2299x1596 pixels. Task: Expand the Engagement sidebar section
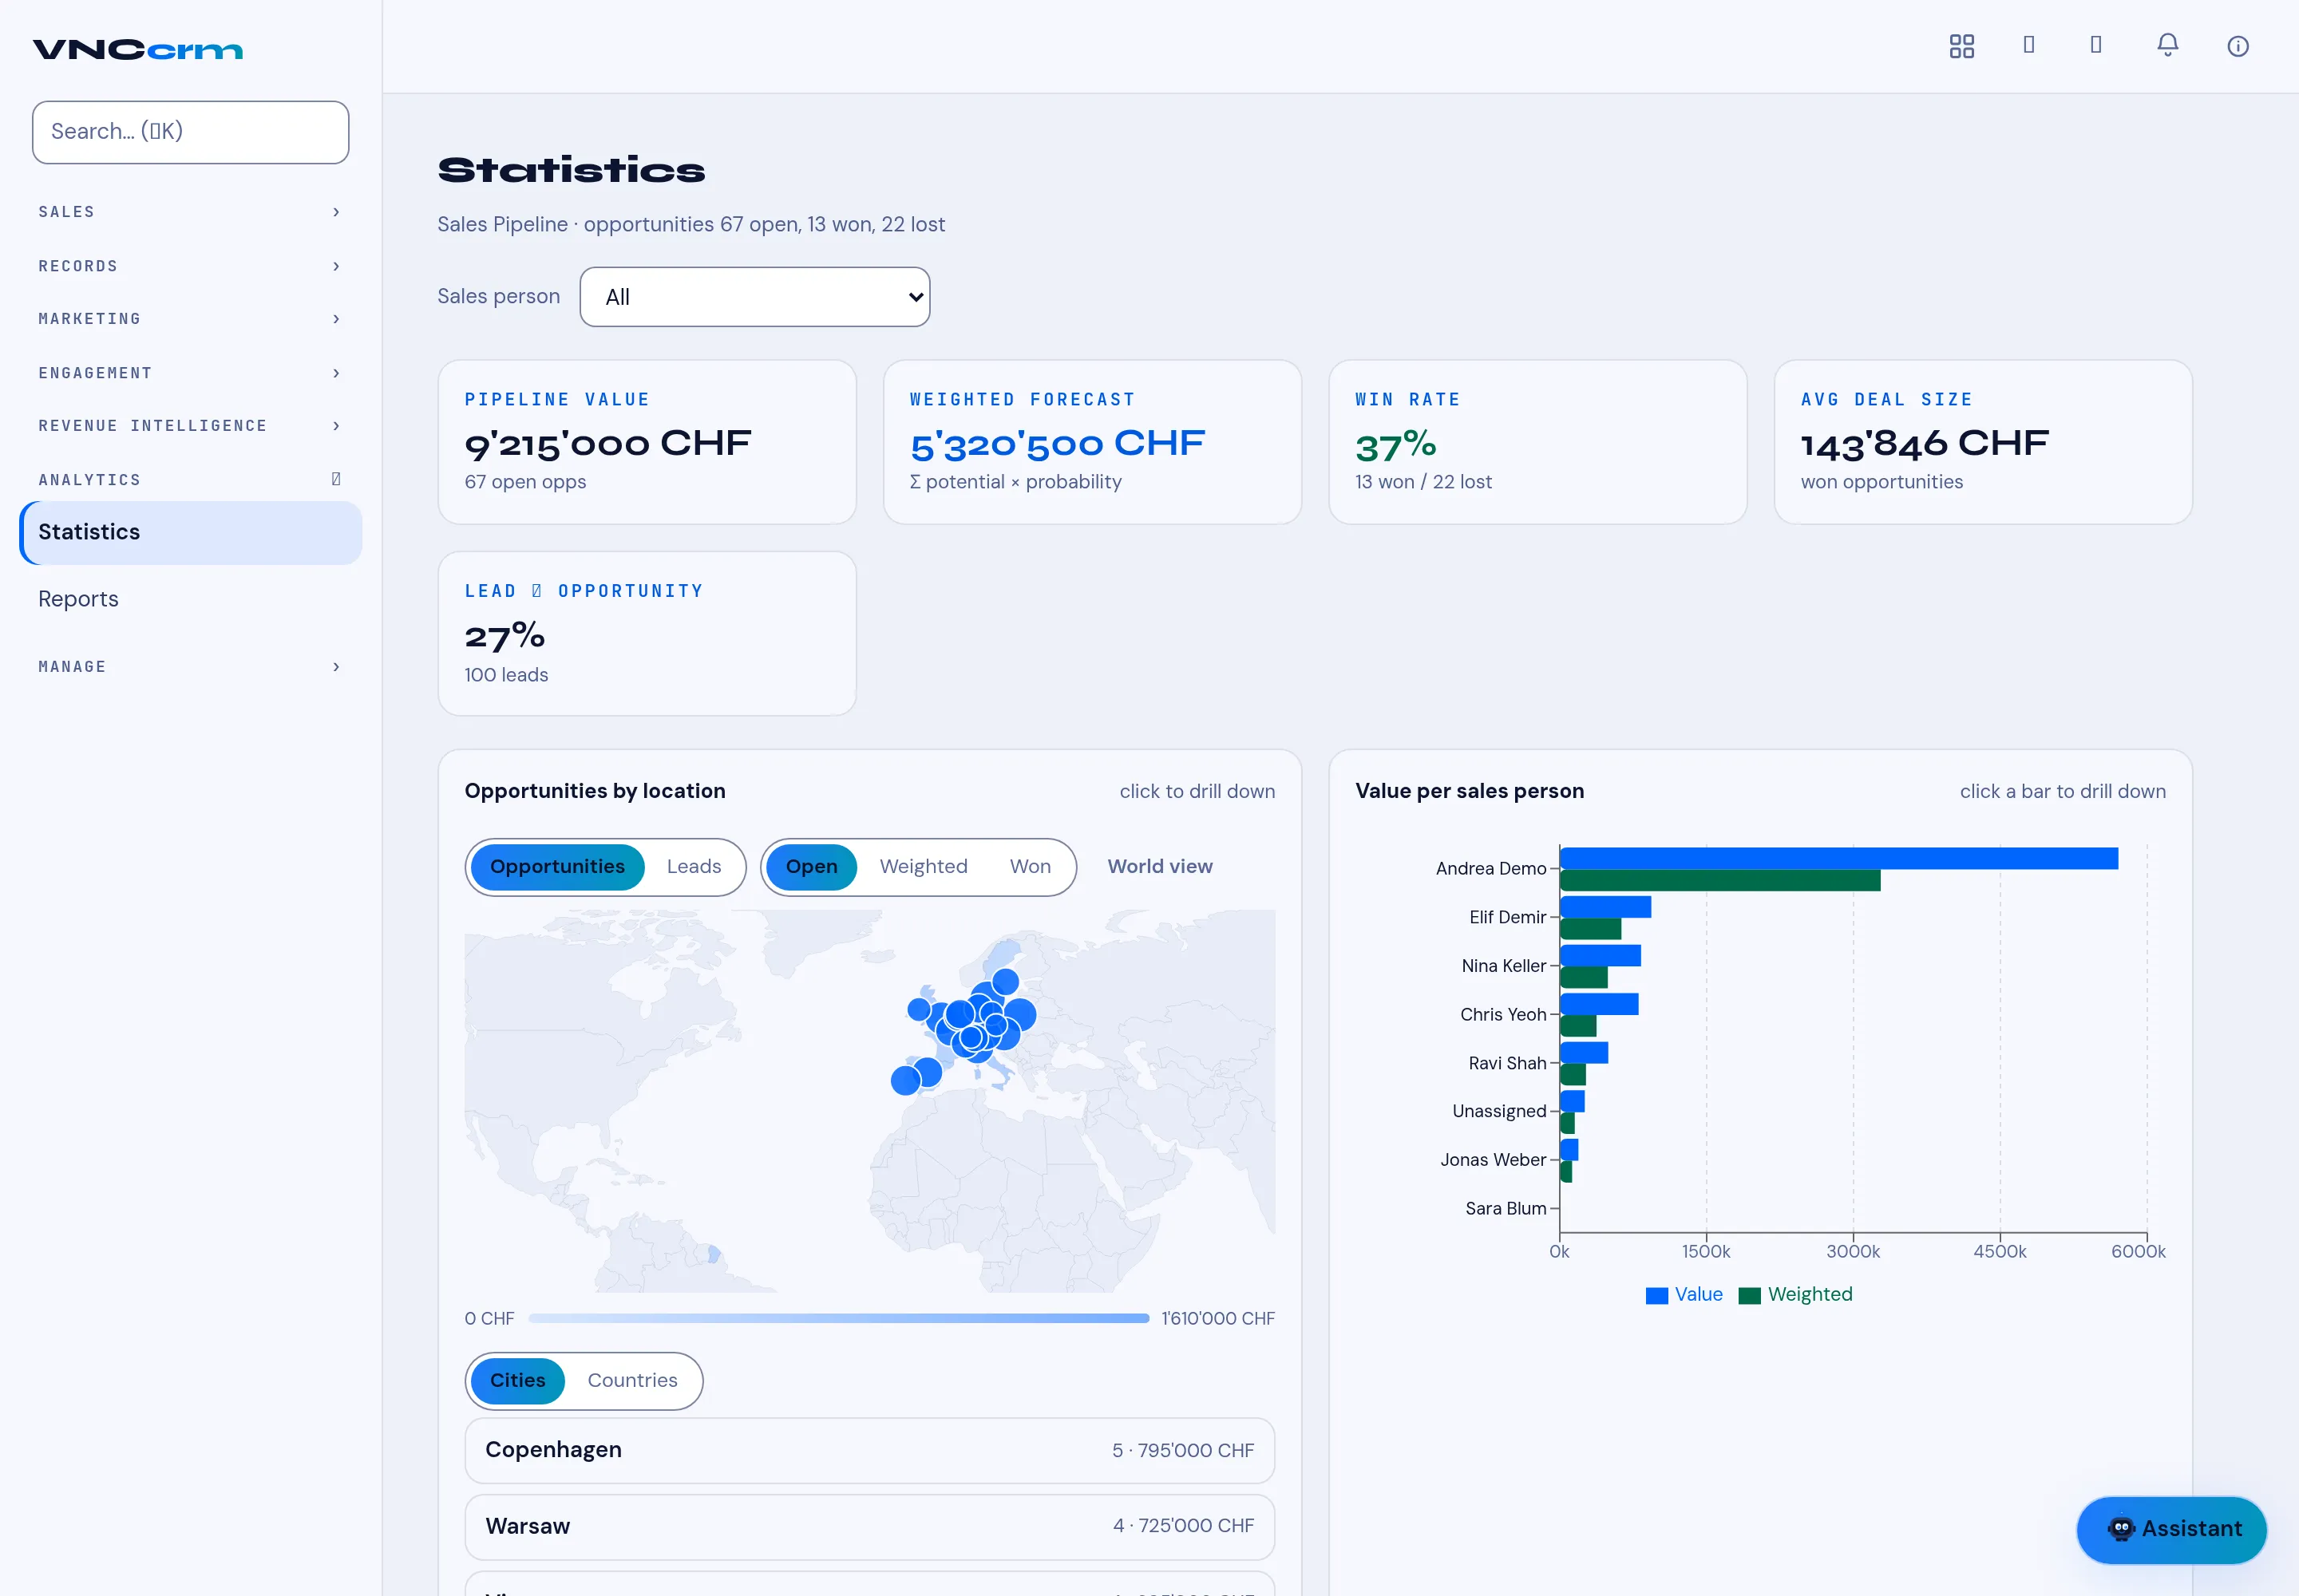tap(190, 373)
